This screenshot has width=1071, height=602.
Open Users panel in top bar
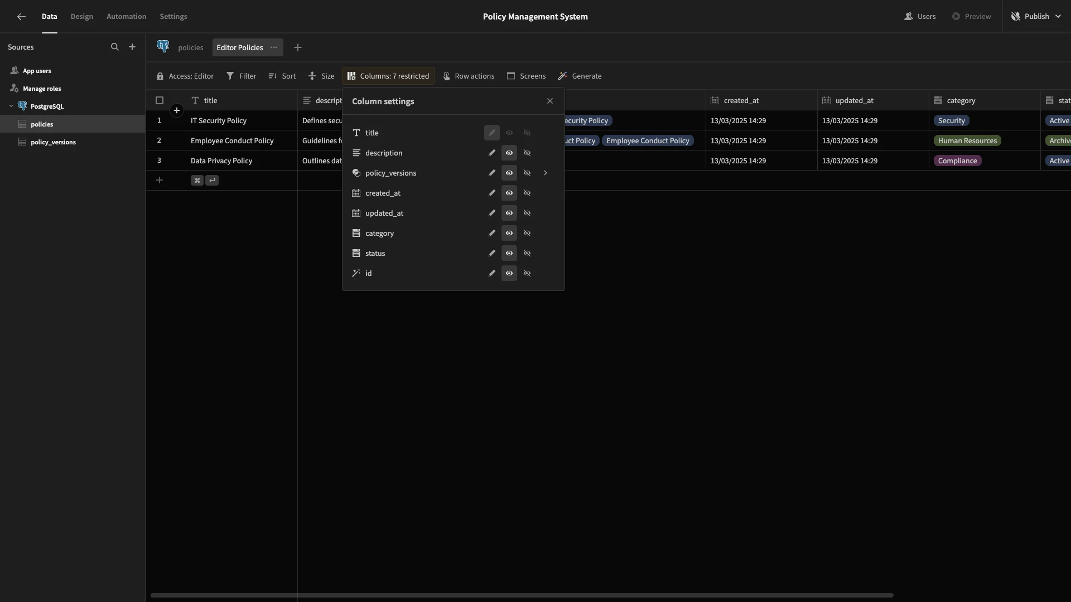(920, 17)
